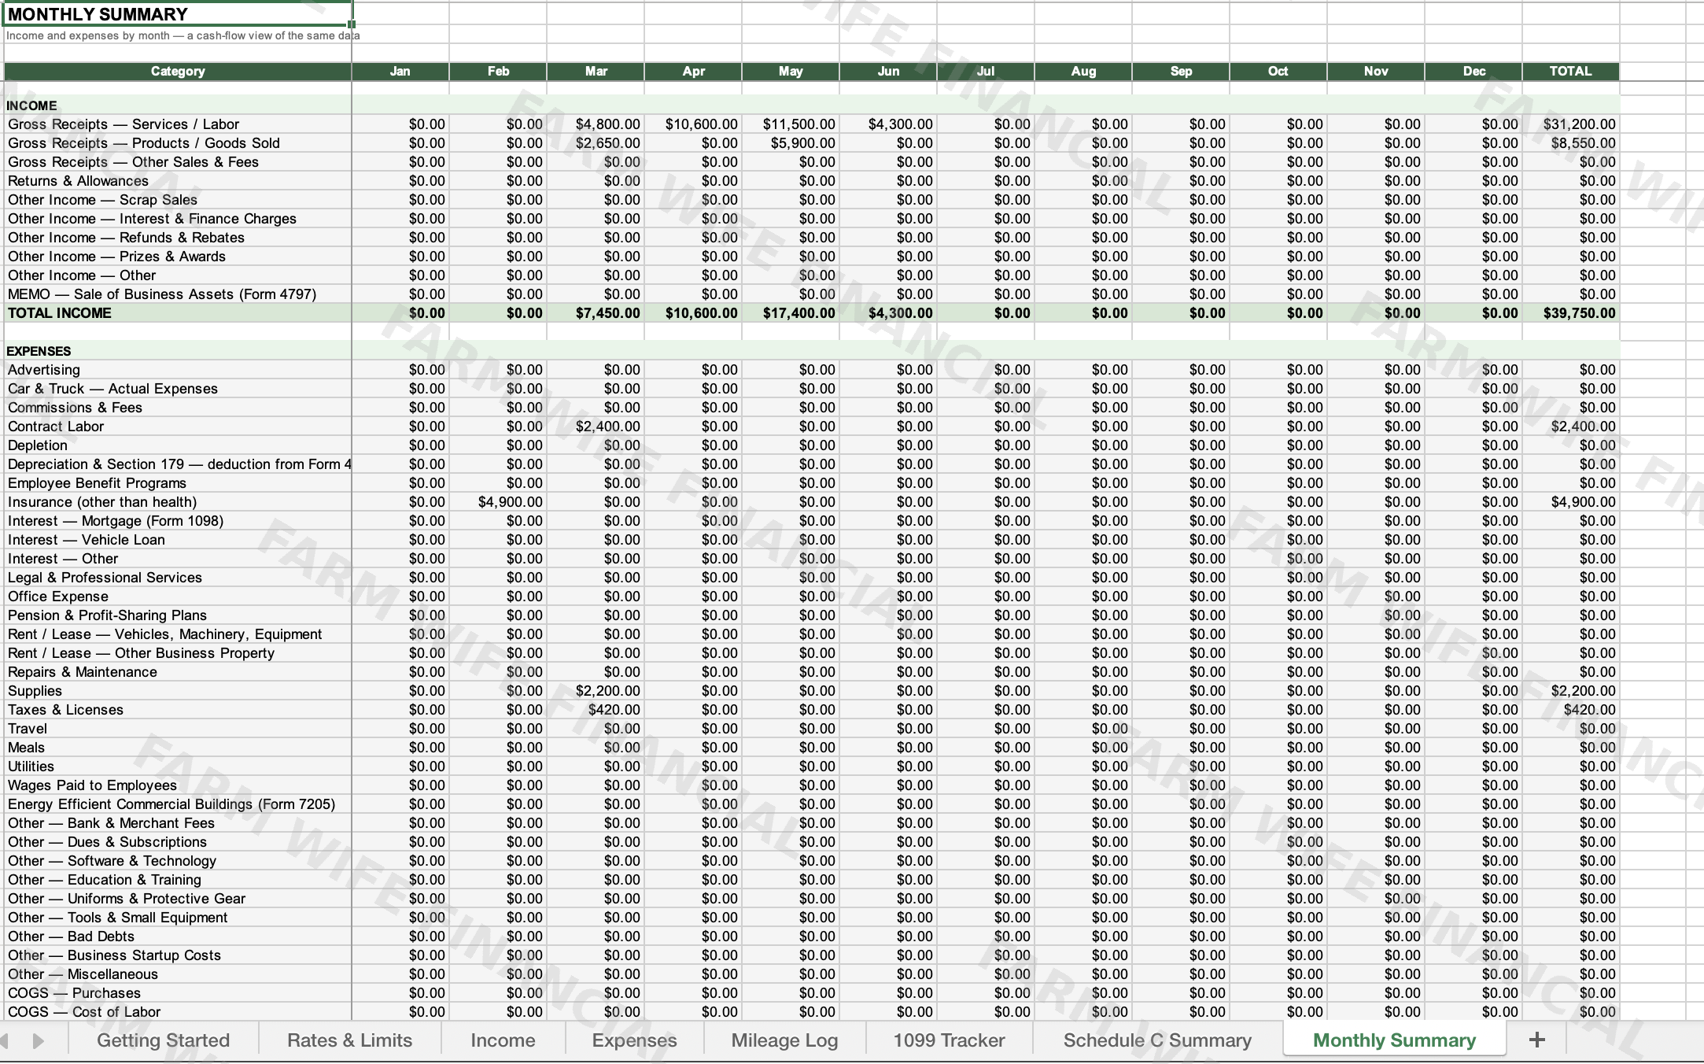Select the sheet subtitle about cash-flow view
Viewport: 1704px width, 1064px height.
(x=183, y=35)
